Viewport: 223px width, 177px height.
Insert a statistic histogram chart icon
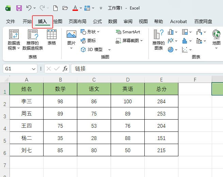coord(185,41)
